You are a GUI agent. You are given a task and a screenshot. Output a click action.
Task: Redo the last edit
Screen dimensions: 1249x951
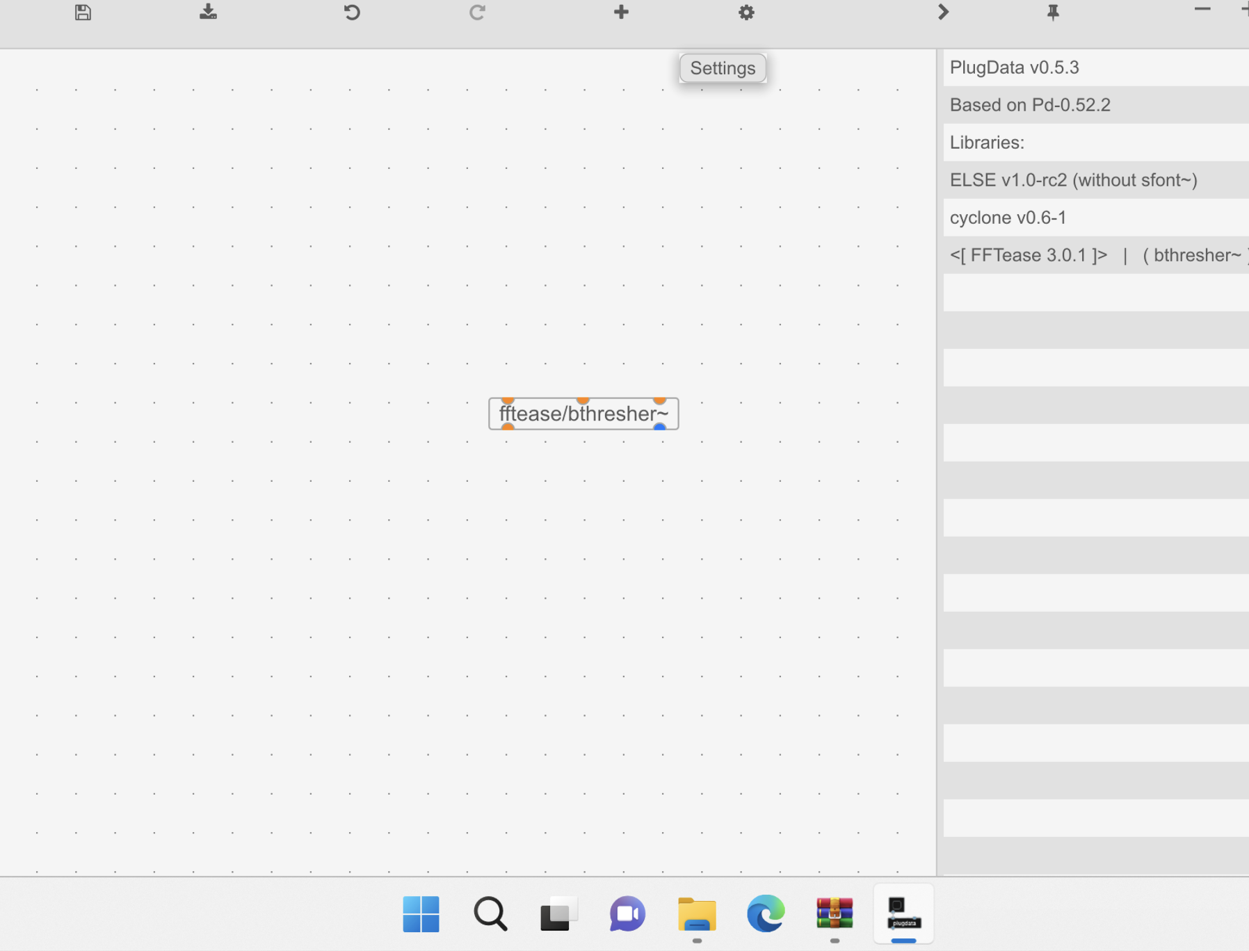476,13
